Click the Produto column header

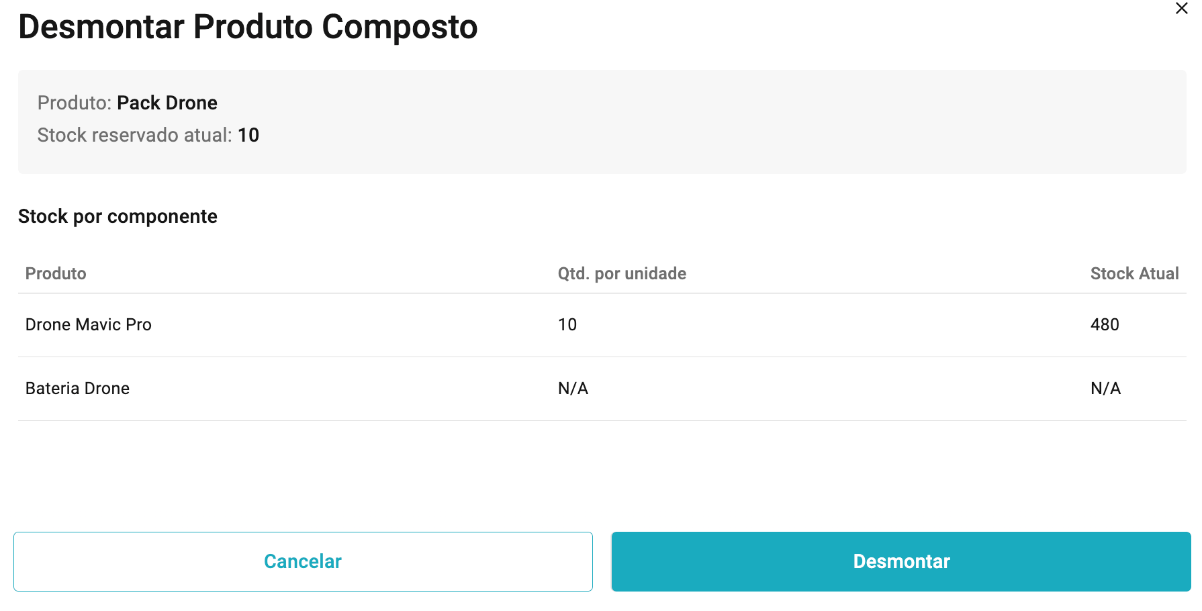pos(56,273)
